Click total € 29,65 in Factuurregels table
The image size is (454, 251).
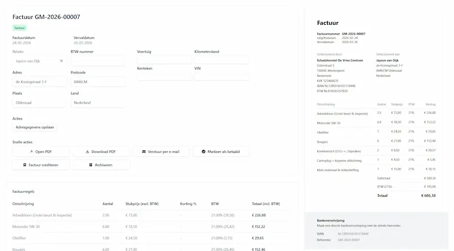[x=258, y=239]
